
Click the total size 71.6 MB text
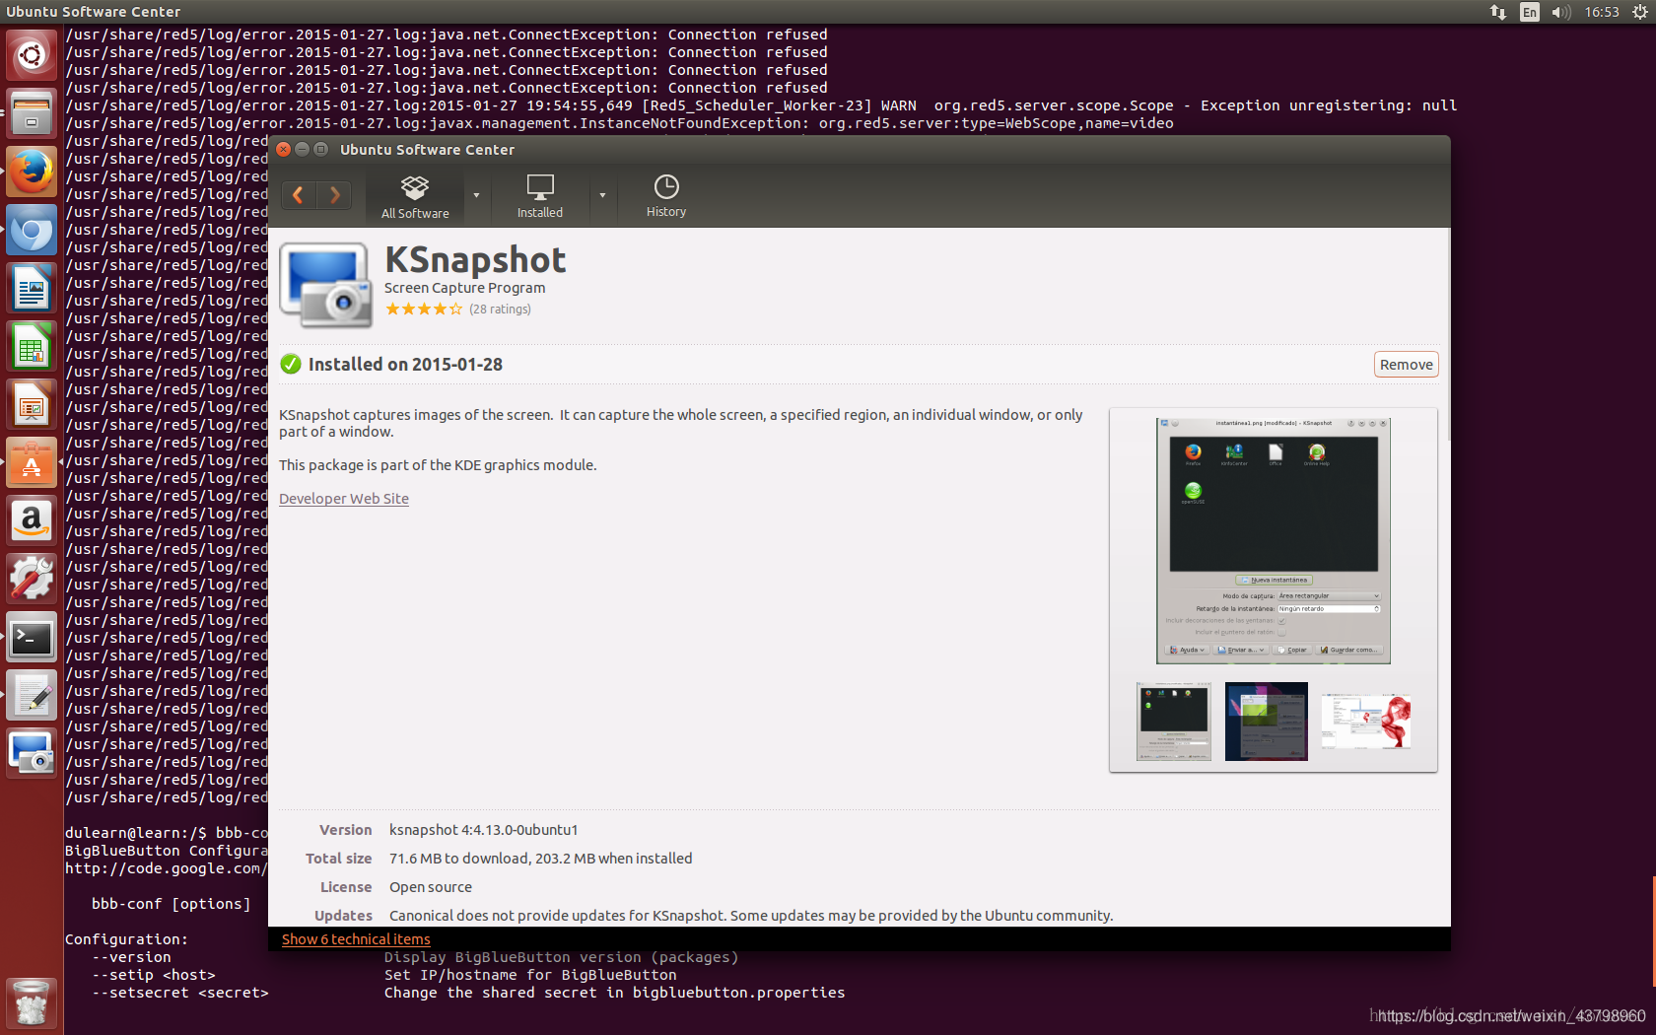(x=541, y=859)
